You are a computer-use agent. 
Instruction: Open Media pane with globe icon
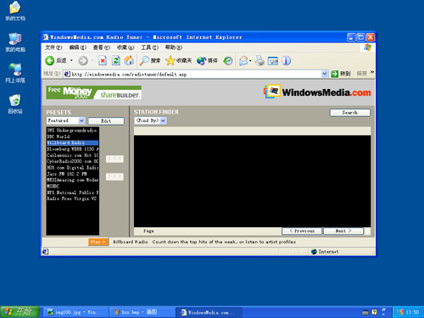pos(201,60)
